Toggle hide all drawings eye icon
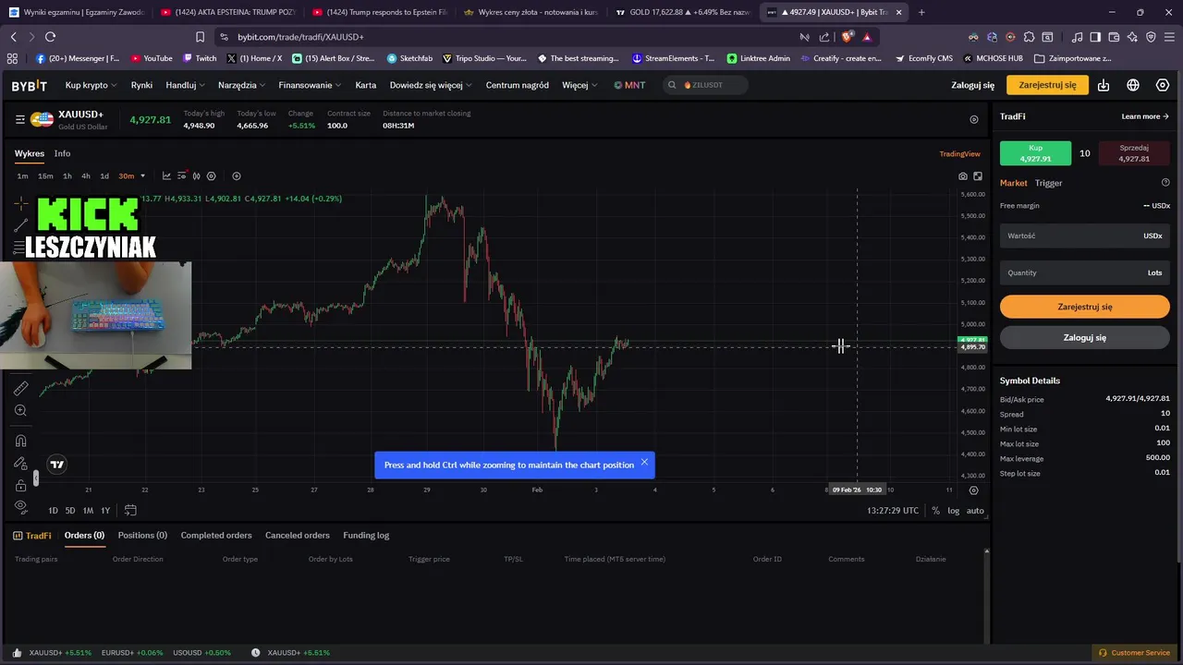 click(20, 506)
